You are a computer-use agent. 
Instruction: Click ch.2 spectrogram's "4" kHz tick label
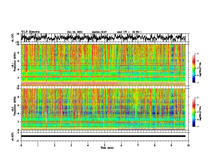point(18,113)
